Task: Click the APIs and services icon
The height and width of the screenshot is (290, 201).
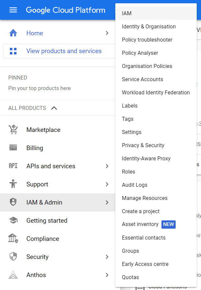Action: [x=13, y=166]
